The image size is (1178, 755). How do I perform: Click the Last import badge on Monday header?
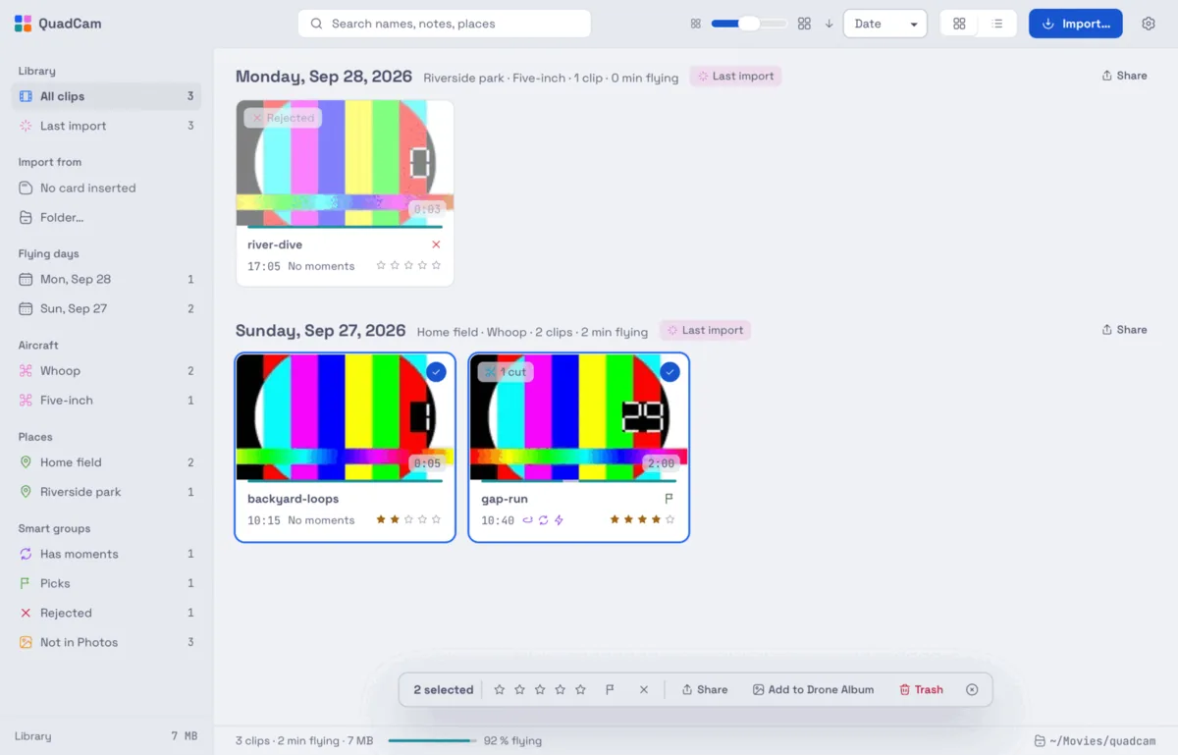click(735, 76)
